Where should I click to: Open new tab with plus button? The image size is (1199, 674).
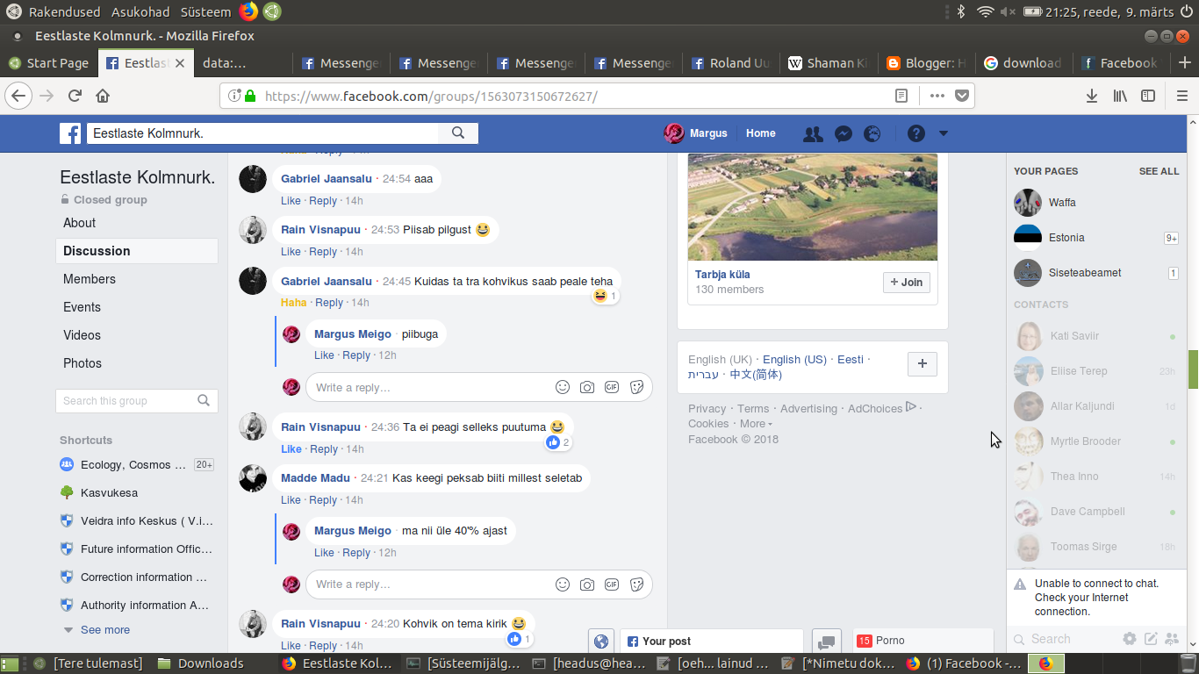1185,63
